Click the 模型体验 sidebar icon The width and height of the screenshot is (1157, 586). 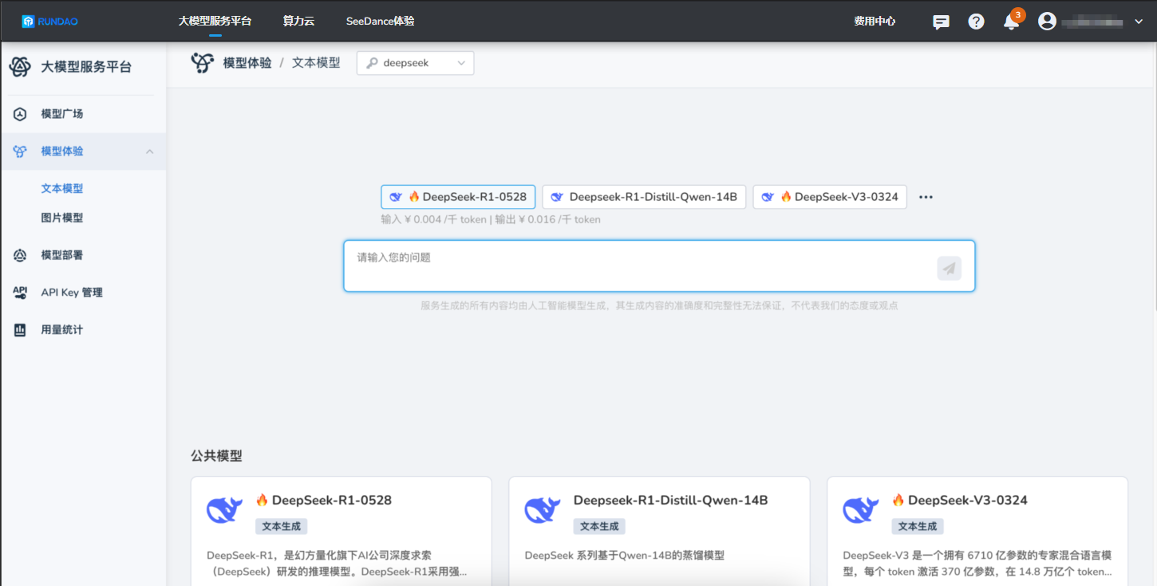click(x=20, y=151)
